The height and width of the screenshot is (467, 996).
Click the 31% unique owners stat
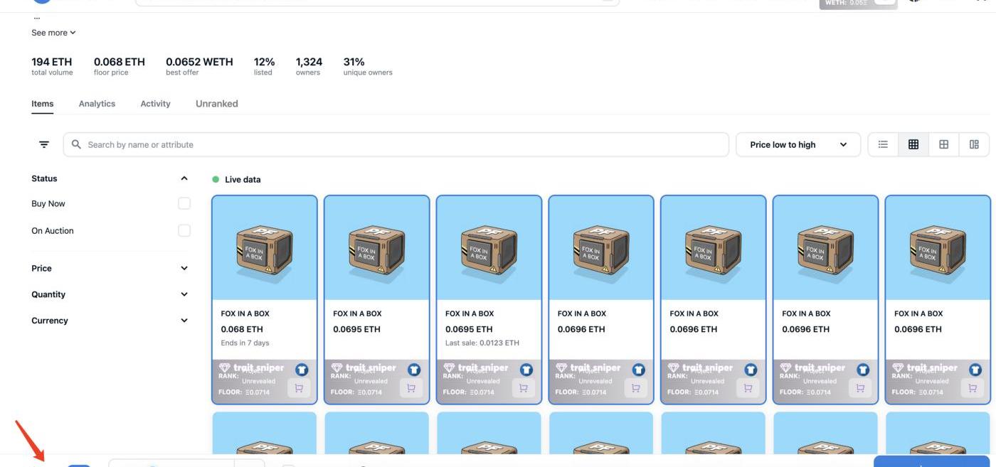[x=368, y=66]
